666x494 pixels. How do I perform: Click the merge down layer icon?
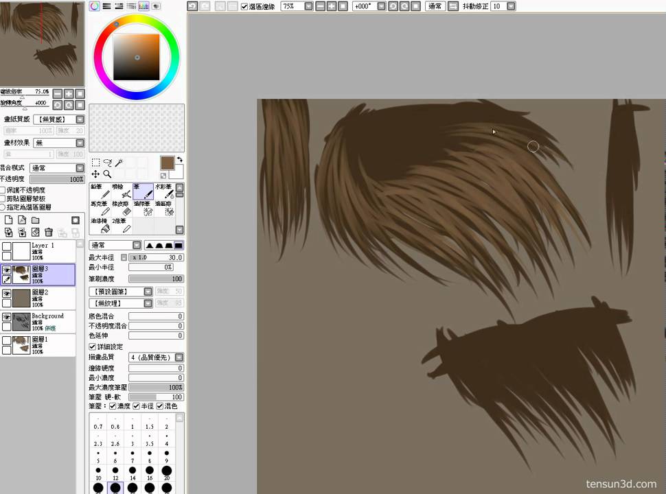(x=22, y=232)
